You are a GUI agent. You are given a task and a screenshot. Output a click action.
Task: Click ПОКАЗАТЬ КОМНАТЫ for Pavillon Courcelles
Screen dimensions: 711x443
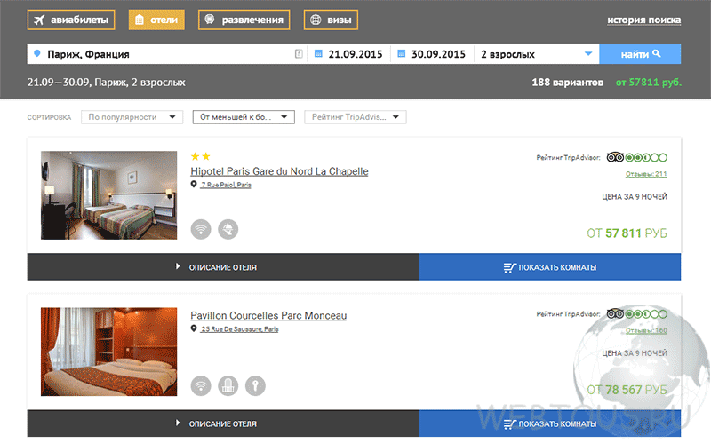click(550, 423)
